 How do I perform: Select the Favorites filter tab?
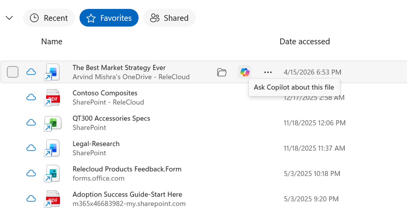[x=109, y=18]
